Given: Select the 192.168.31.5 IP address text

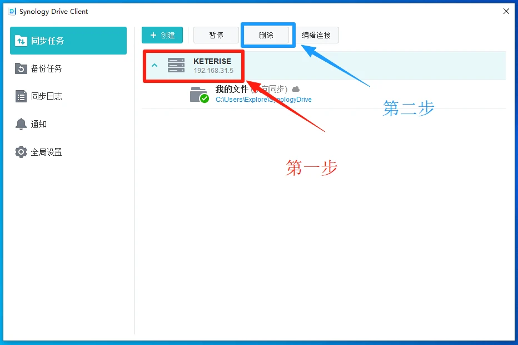Looking at the screenshot, I should pyautogui.click(x=213, y=71).
